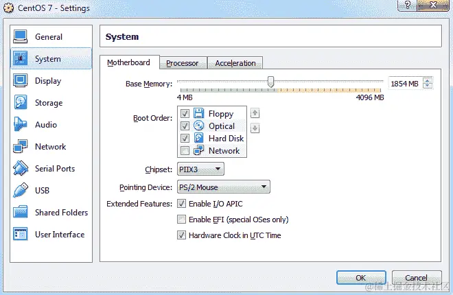Open the Serial Ports connector icon
This screenshot has height=295, width=453.
coord(20,168)
